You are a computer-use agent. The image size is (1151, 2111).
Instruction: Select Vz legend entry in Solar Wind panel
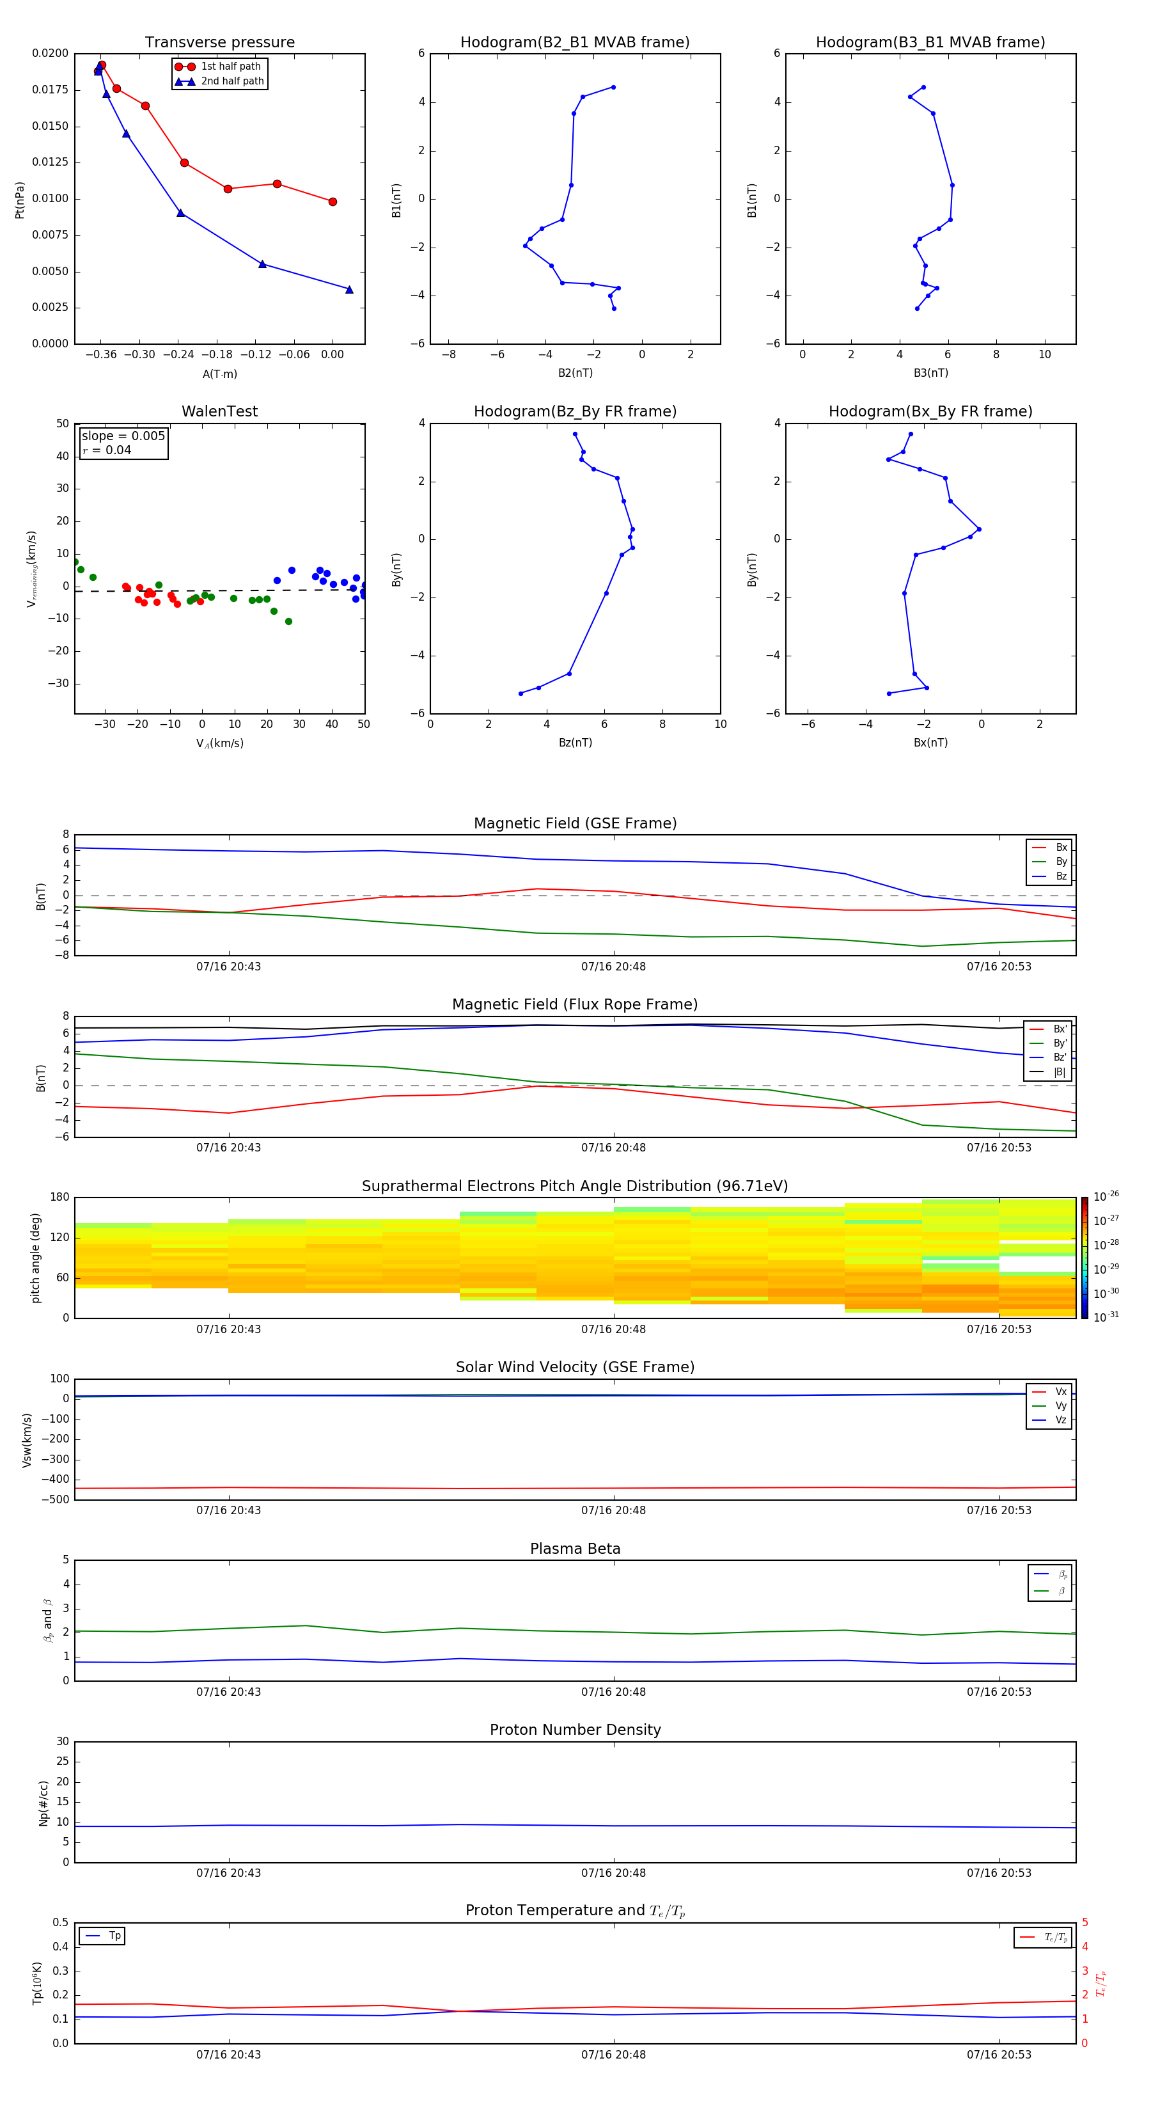coord(1049,1419)
